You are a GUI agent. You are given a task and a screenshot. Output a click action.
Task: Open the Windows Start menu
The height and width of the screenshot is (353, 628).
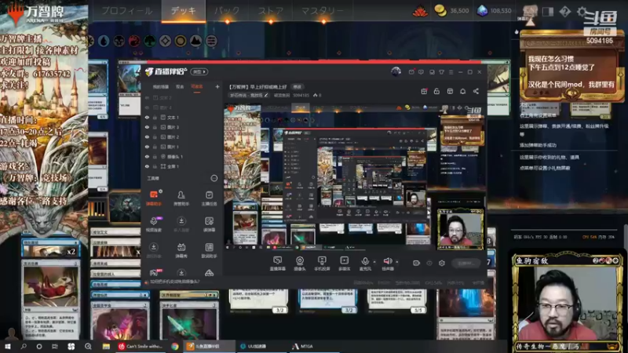(x=8, y=346)
